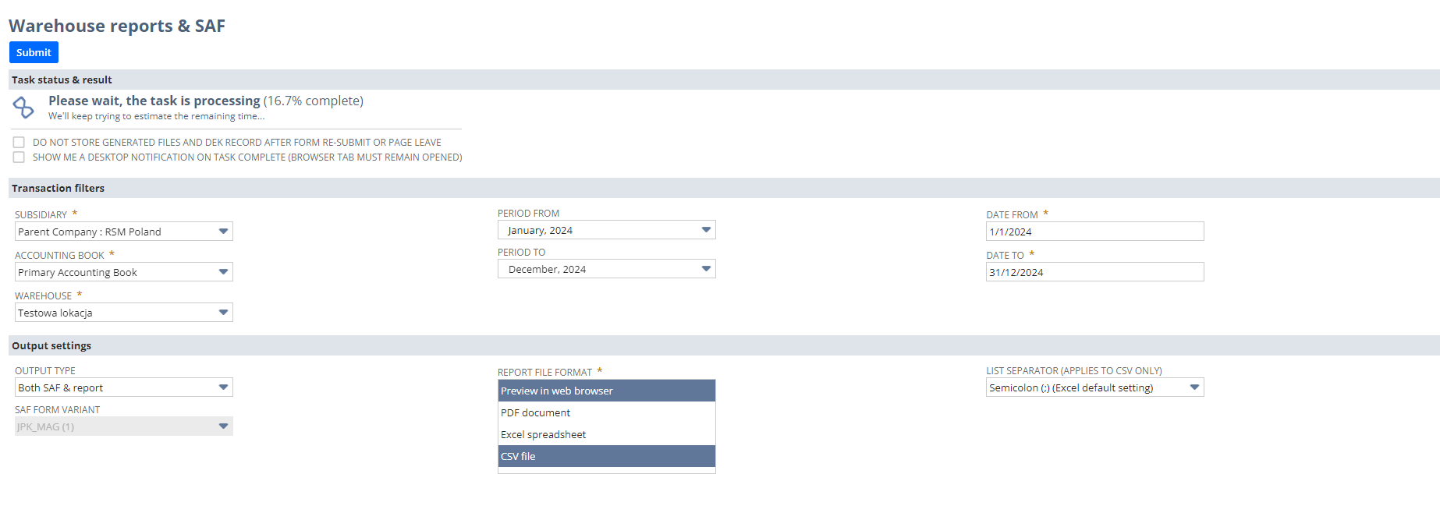Click the Transaction filters section header
This screenshot has height=520, width=1440.
tap(59, 188)
